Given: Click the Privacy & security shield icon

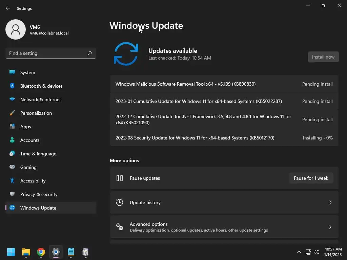Looking at the screenshot, I should coord(12,194).
